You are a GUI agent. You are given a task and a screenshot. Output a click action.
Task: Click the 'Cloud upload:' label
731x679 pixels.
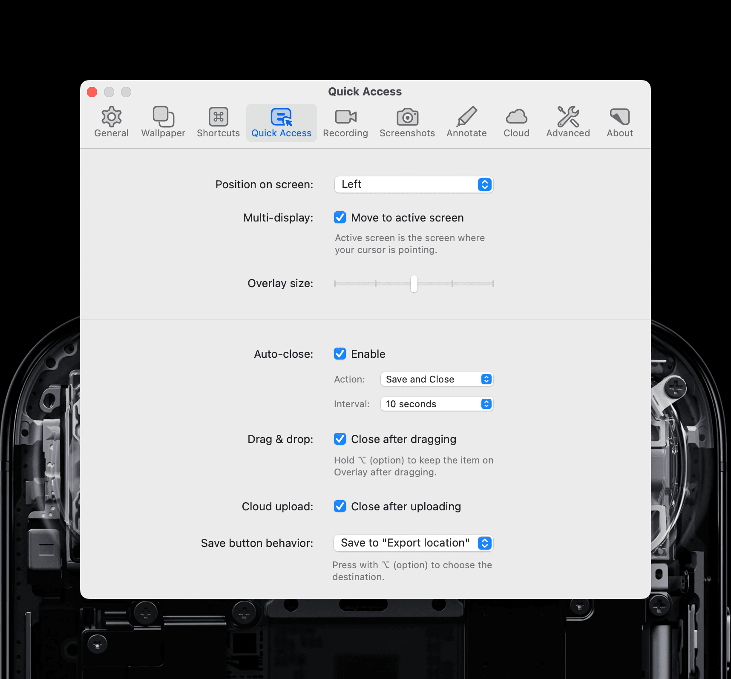pyautogui.click(x=277, y=506)
